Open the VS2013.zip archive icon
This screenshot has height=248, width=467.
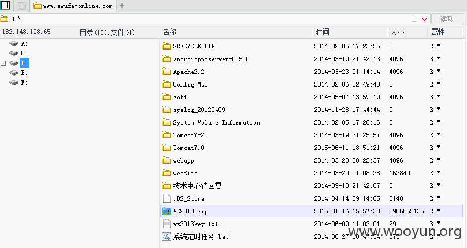tap(166, 211)
